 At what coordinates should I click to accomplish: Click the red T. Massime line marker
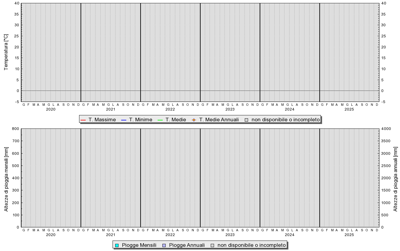click(x=83, y=120)
